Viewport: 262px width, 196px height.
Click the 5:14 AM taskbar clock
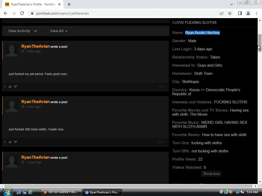click(x=252, y=192)
